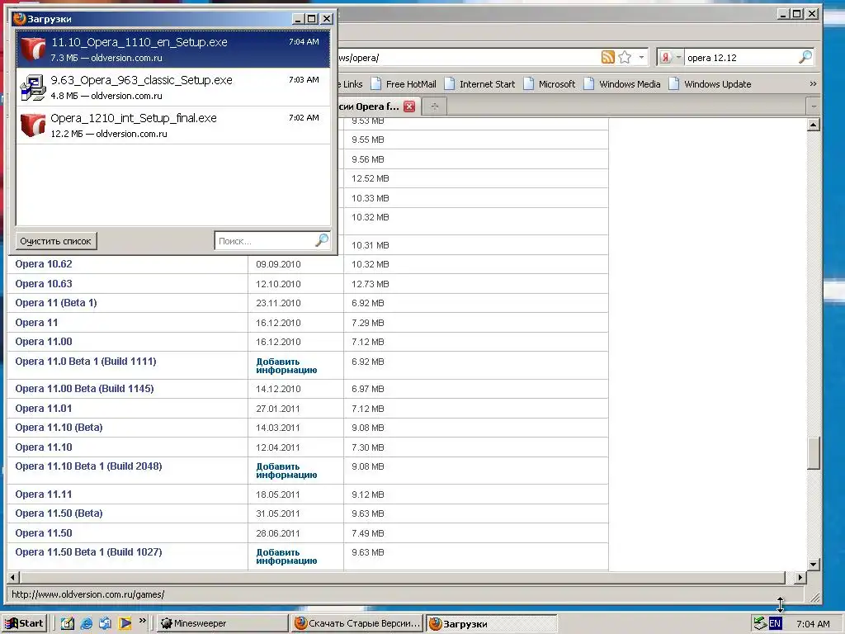Select the 11.10_Opera_1110_en_Setup.exe download
The width and height of the screenshot is (845, 634).
172,49
